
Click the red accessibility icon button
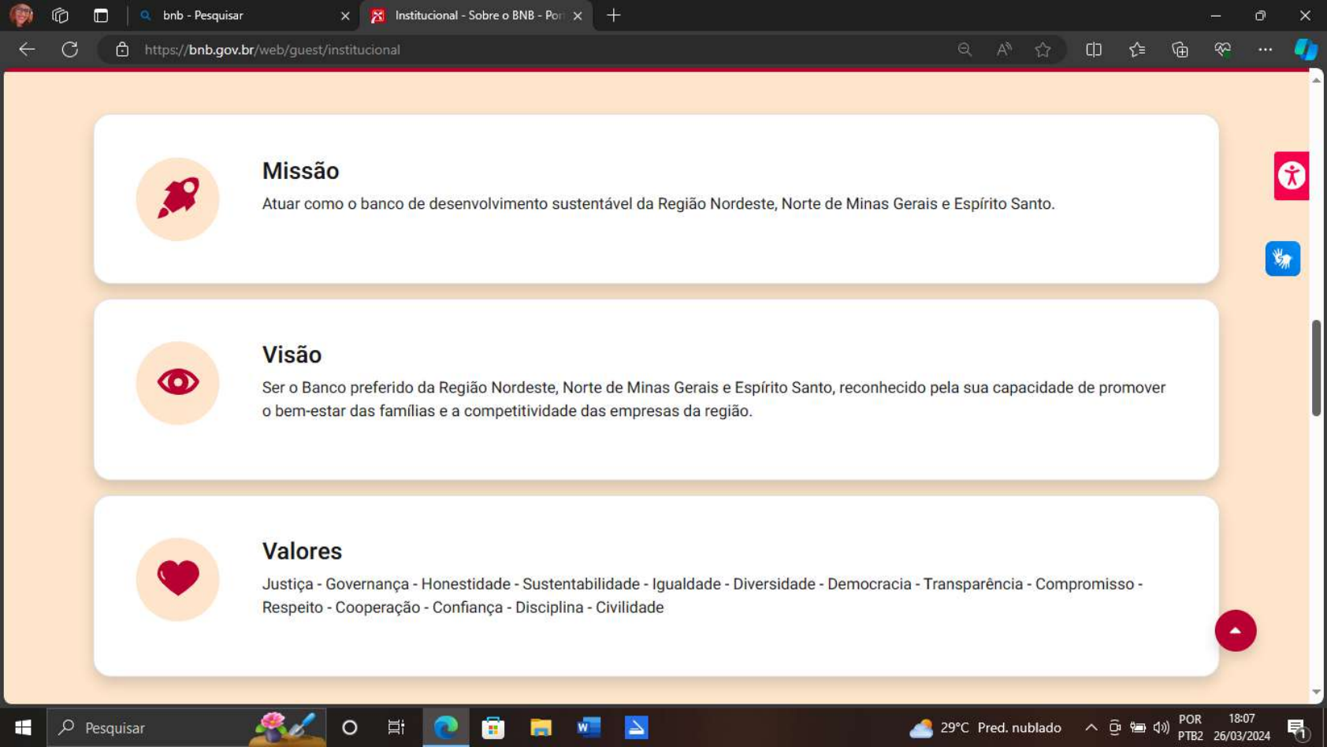click(1291, 176)
